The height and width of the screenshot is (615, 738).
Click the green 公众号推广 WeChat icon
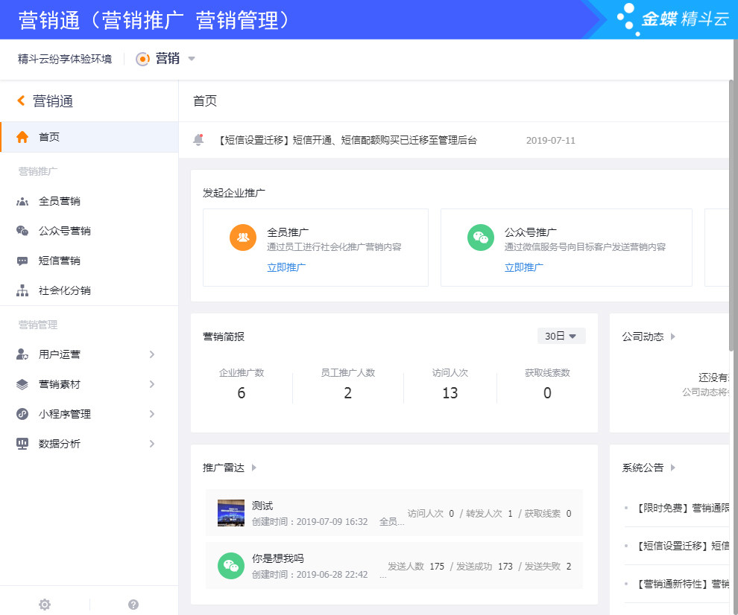481,238
